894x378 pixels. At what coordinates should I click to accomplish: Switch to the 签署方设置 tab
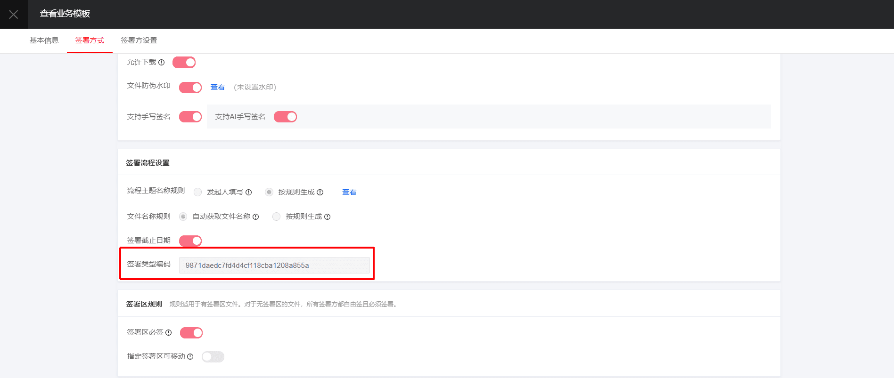click(x=139, y=40)
